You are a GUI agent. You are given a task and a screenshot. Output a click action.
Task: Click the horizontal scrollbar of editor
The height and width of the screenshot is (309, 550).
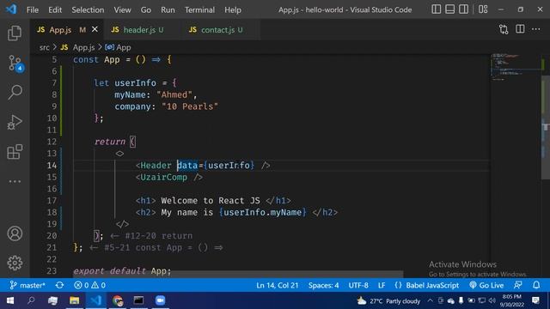[x=238, y=274]
